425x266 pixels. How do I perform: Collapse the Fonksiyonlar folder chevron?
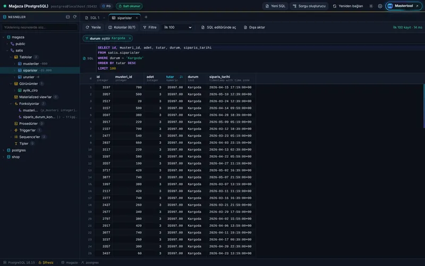click(x=11, y=104)
